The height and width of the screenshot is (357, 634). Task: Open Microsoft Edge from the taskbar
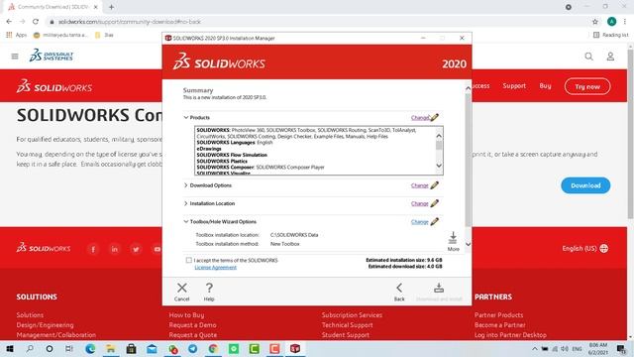pos(90,348)
